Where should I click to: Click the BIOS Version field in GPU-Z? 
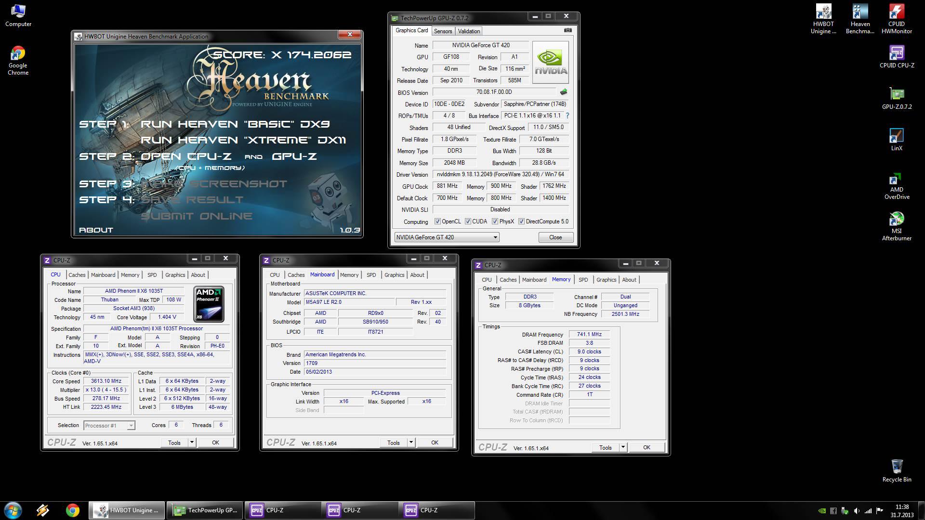[x=494, y=92]
